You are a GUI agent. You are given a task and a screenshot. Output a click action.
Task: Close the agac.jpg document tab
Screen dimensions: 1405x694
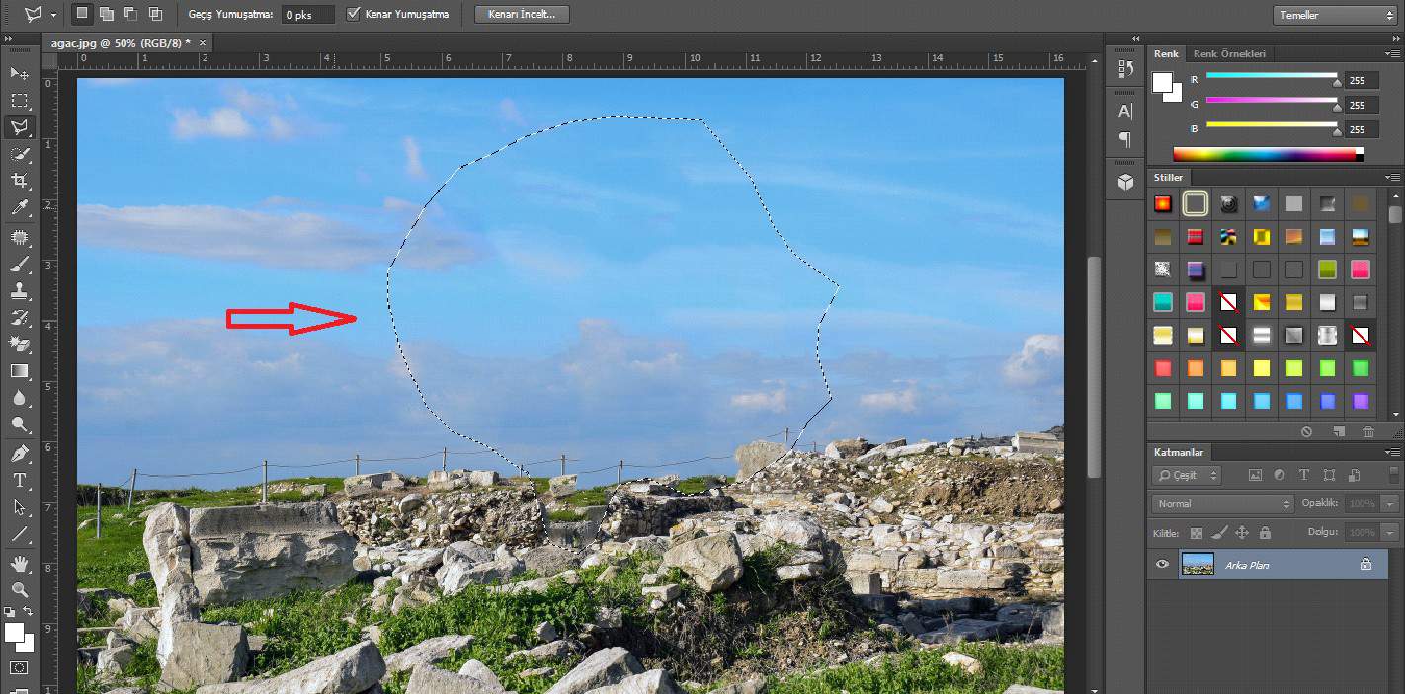(203, 43)
